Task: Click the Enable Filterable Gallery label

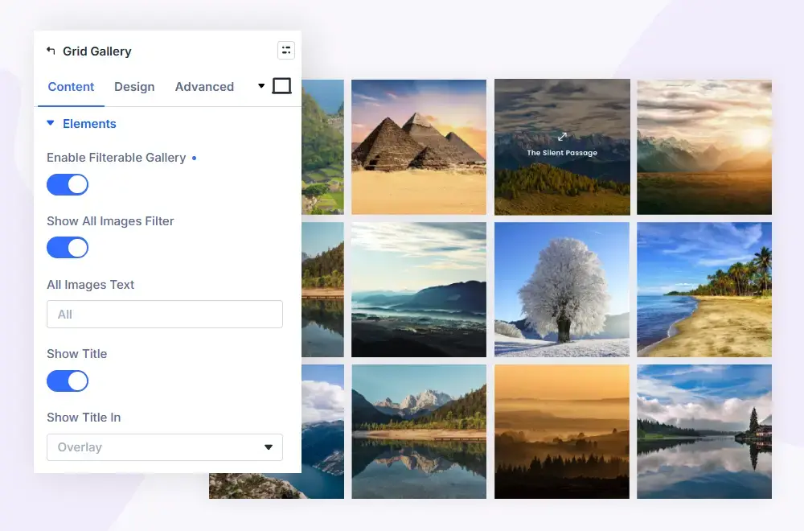Action: (x=117, y=158)
